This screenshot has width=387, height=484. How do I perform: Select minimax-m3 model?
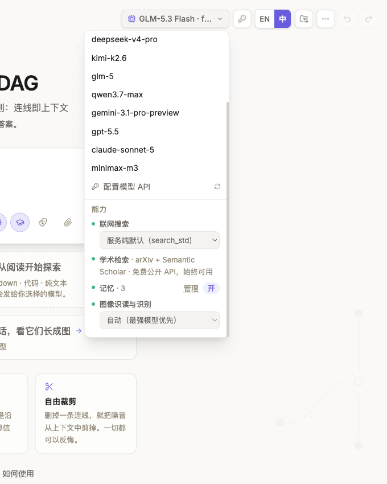tap(155, 168)
